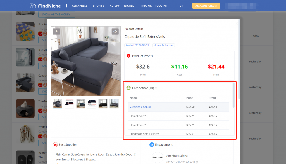Select the second sofa cover thumbnail
Viewport: 286px width, 164px height.
(x=69, y=104)
